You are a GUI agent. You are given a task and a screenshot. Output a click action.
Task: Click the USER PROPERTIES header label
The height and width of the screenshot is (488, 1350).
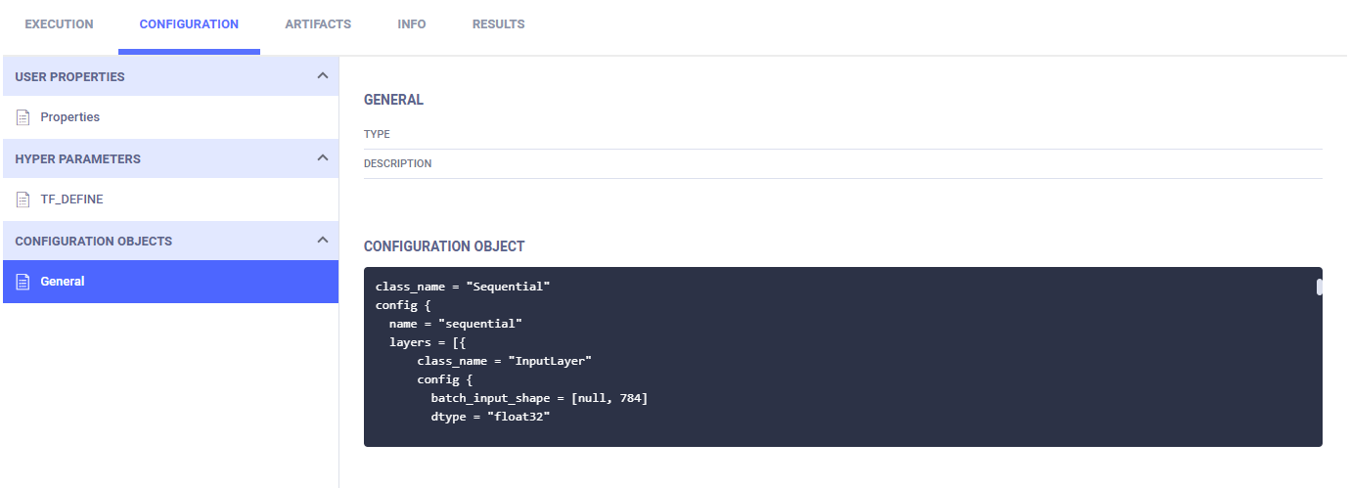[69, 76]
